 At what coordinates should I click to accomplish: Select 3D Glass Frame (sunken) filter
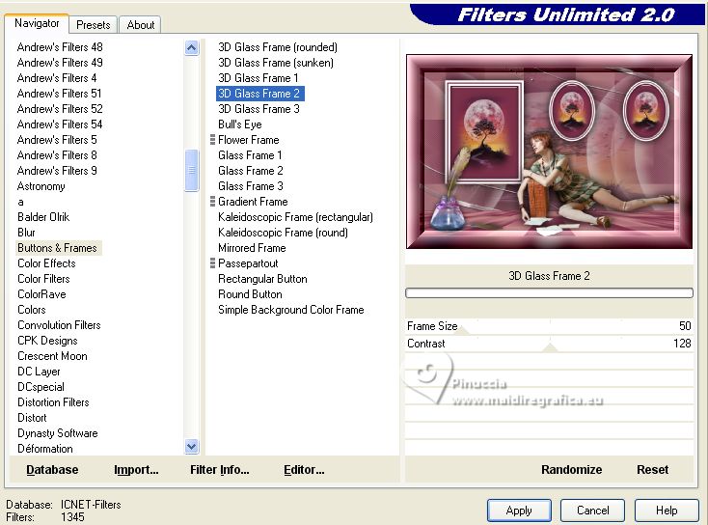(276, 63)
